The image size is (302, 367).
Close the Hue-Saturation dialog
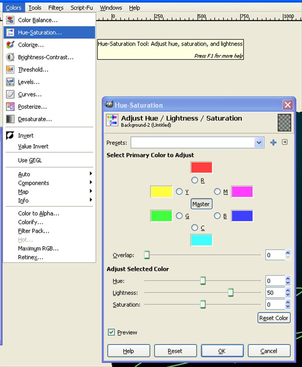click(x=287, y=105)
